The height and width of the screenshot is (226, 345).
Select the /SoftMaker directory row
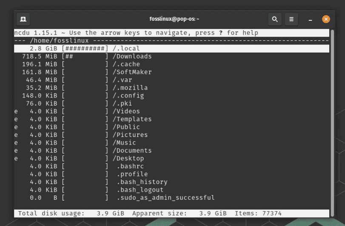click(171, 72)
